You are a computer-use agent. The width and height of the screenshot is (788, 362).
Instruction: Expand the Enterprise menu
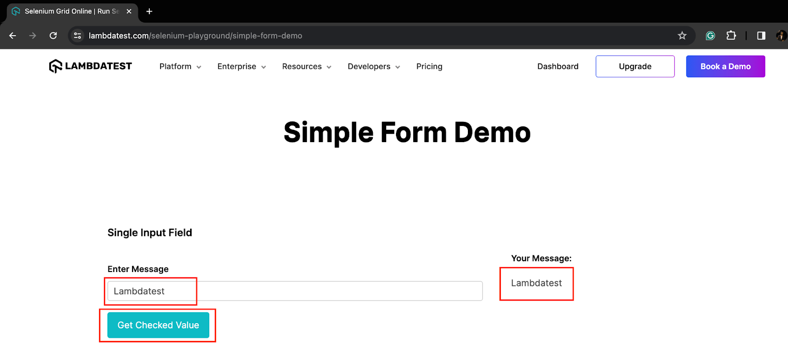[x=242, y=66]
